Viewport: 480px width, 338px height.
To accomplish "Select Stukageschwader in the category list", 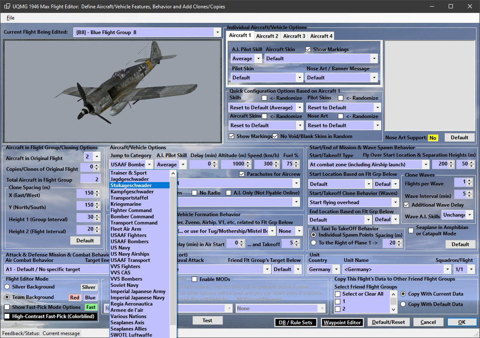I will point(139,185).
